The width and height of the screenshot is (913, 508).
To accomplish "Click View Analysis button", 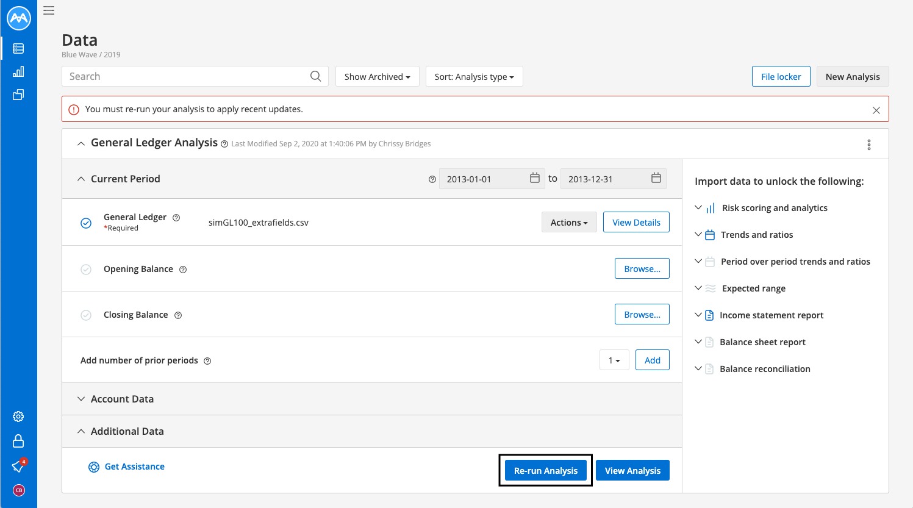I will (x=632, y=470).
